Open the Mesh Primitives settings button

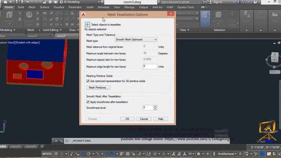(x=98, y=88)
